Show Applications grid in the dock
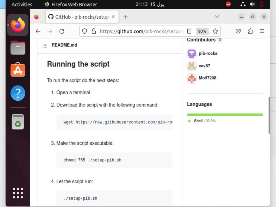This screenshot has width=276, height=207. tap(18, 193)
